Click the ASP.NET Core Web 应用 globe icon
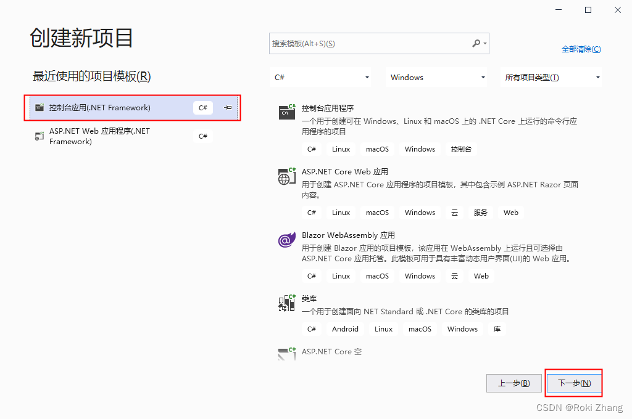 pyautogui.click(x=287, y=176)
